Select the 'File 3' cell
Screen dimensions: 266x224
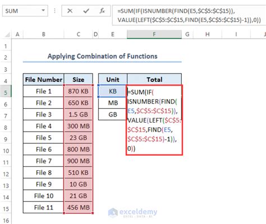click(x=44, y=114)
